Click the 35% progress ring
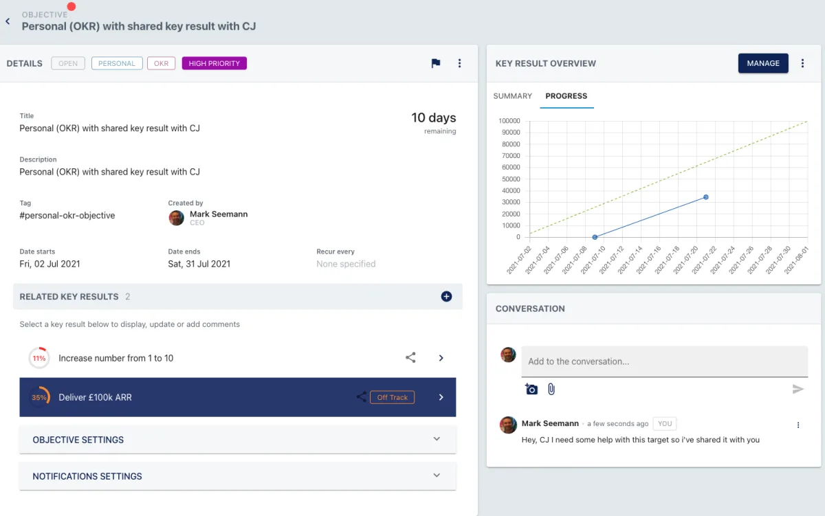 [38, 397]
